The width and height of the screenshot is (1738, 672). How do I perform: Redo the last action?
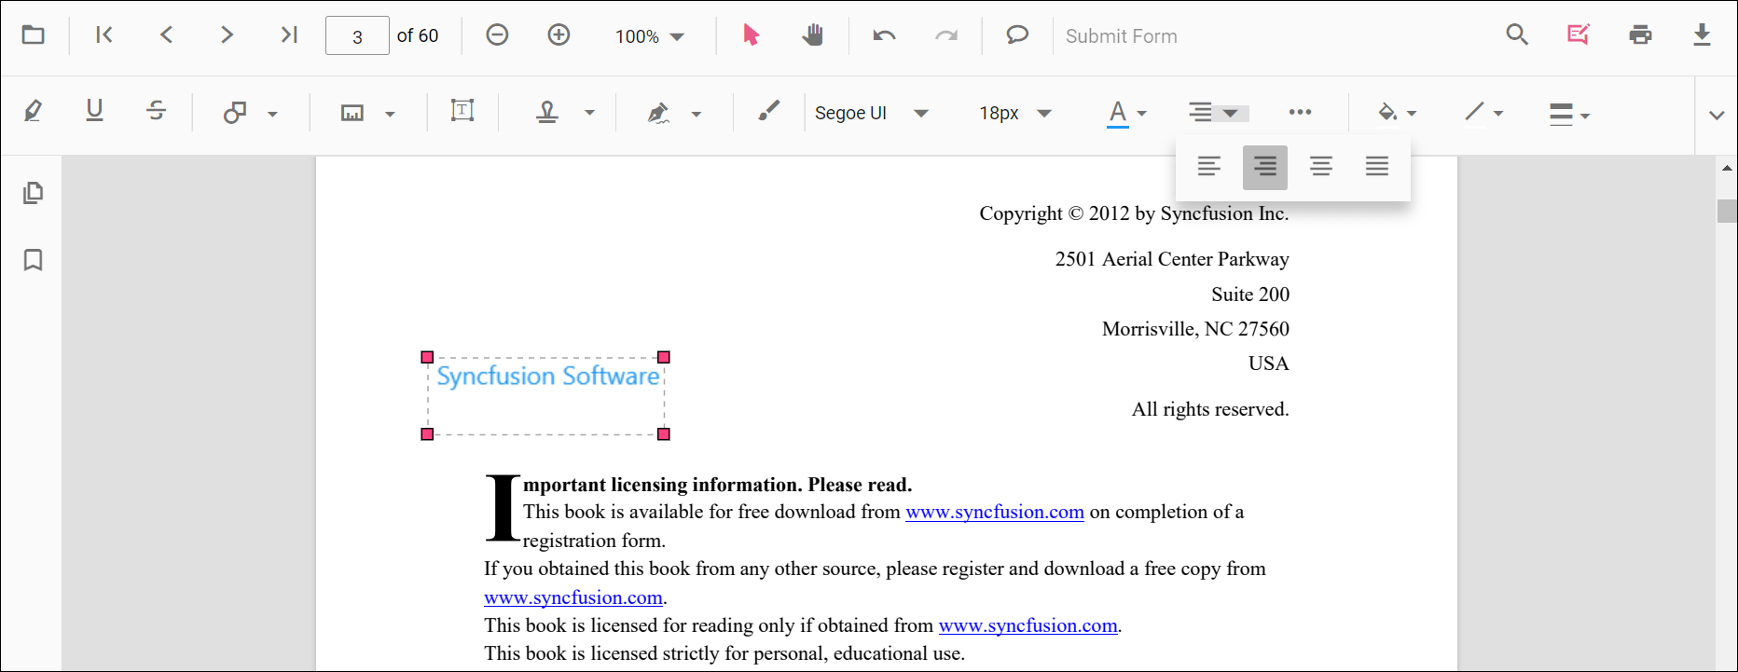(946, 35)
